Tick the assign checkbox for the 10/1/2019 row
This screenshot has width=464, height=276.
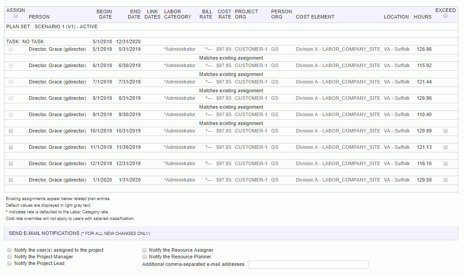click(11, 131)
